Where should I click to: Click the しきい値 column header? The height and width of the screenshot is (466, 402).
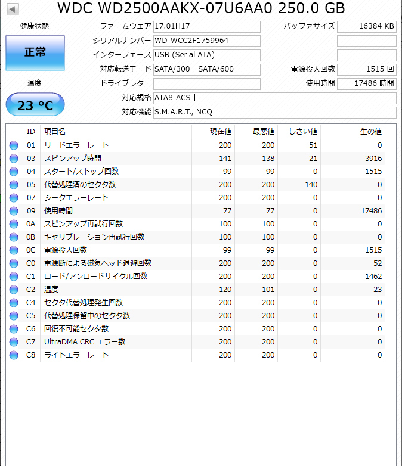point(299,131)
